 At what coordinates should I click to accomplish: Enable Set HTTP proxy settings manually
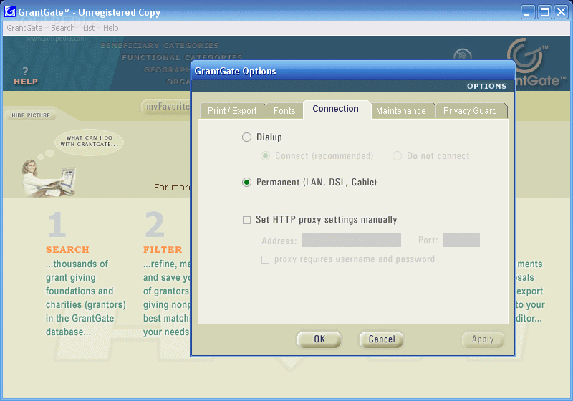(x=246, y=220)
